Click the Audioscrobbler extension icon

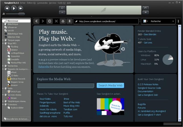9,108
